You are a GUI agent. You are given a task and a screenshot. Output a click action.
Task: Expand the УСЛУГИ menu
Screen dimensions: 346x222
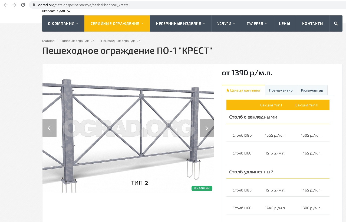(226, 23)
